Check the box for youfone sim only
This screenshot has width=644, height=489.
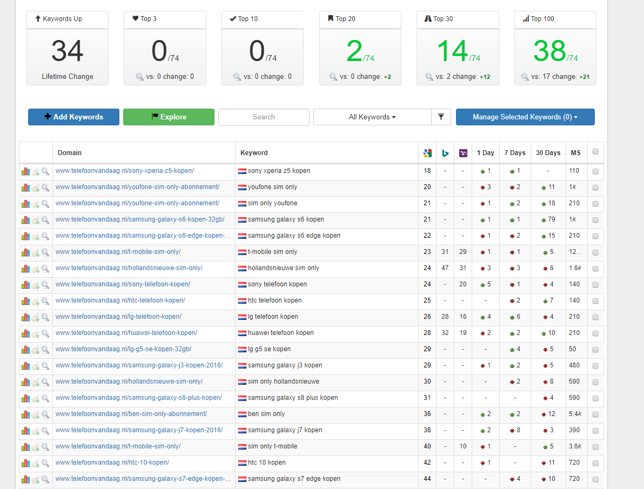(x=595, y=187)
